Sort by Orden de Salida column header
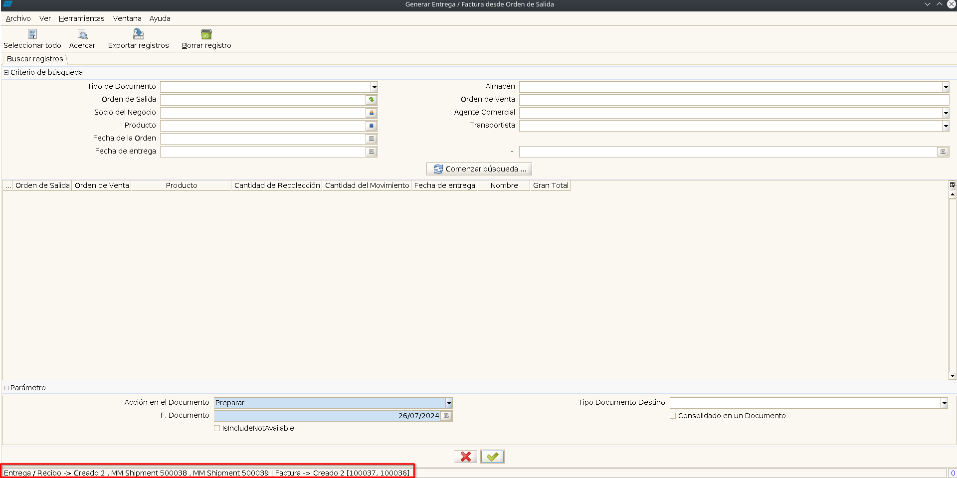 42,185
